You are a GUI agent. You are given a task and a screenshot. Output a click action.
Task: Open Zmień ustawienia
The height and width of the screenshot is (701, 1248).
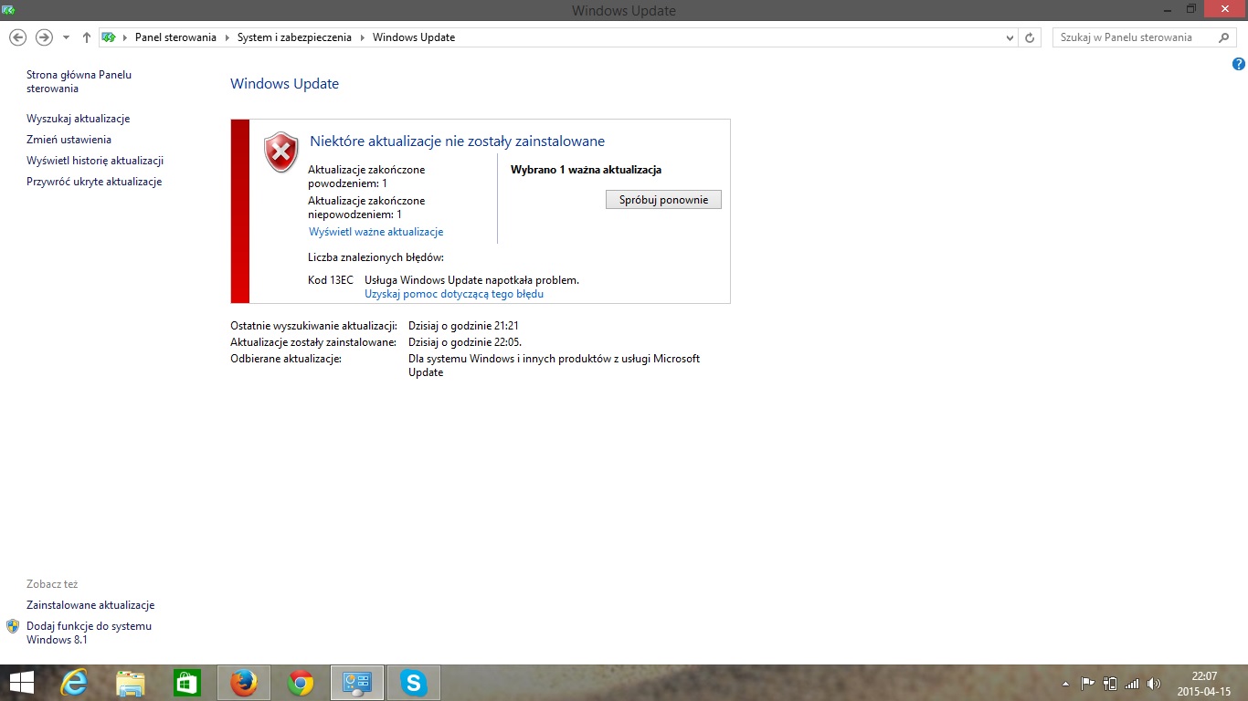pyautogui.click(x=69, y=140)
